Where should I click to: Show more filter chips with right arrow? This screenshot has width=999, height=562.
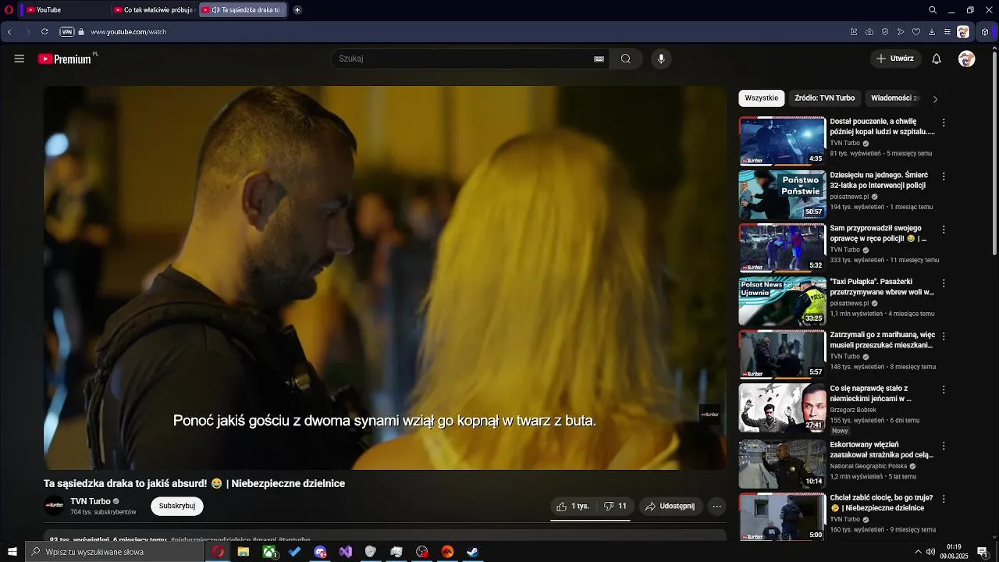tap(935, 99)
